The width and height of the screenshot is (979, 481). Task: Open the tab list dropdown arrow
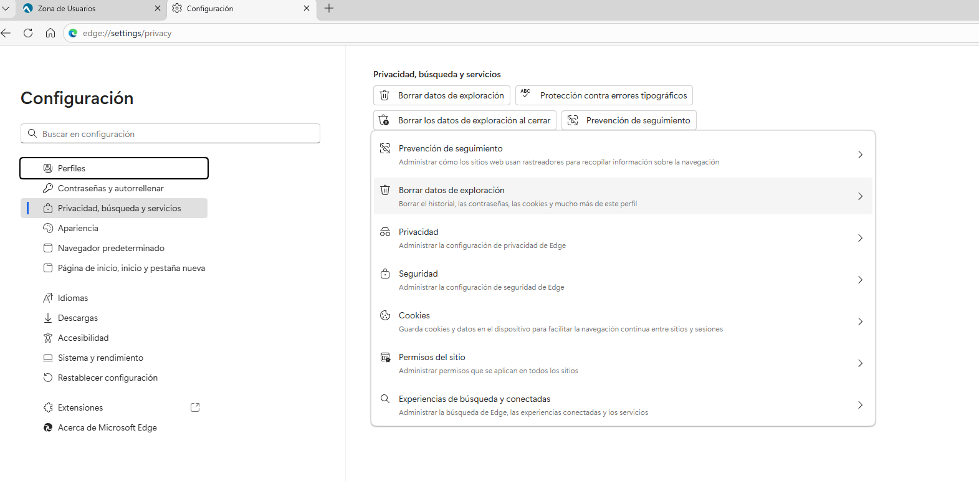pyautogui.click(x=6, y=9)
